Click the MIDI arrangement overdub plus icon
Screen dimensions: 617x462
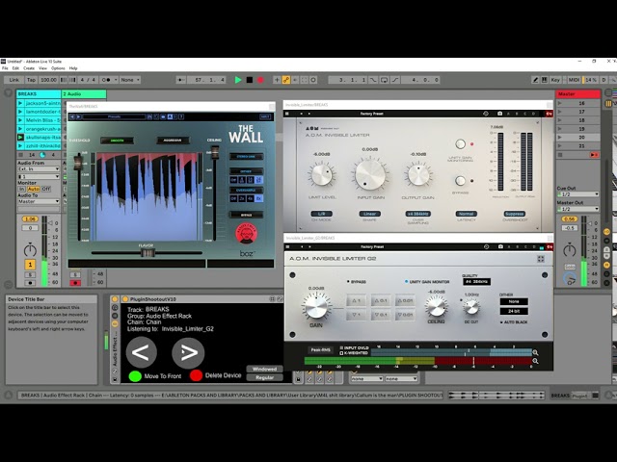[x=277, y=80]
